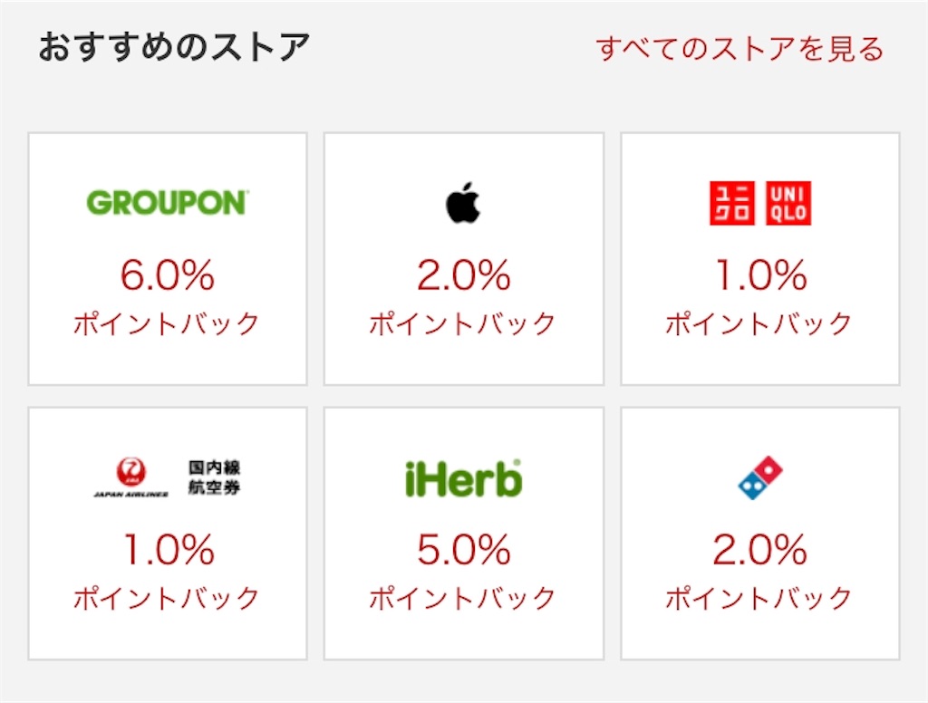Viewport: 928px width, 703px height.
Task: Click the おすすめのストア heading
Action: click(174, 47)
